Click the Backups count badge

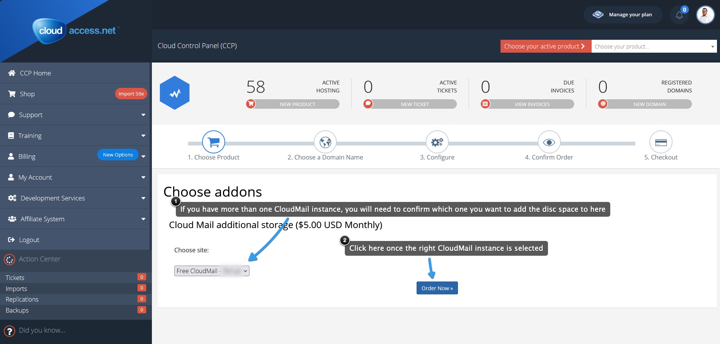point(142,310)
